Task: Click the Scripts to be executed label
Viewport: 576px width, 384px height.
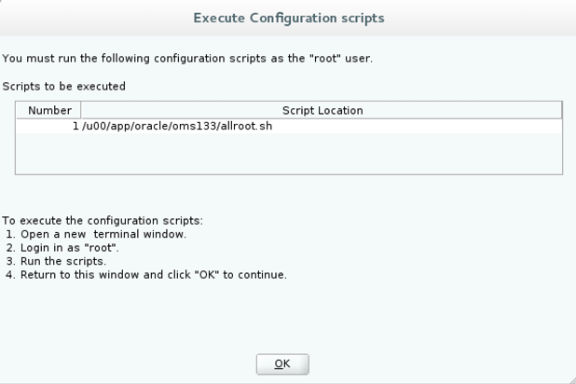Action: point(64,87)
